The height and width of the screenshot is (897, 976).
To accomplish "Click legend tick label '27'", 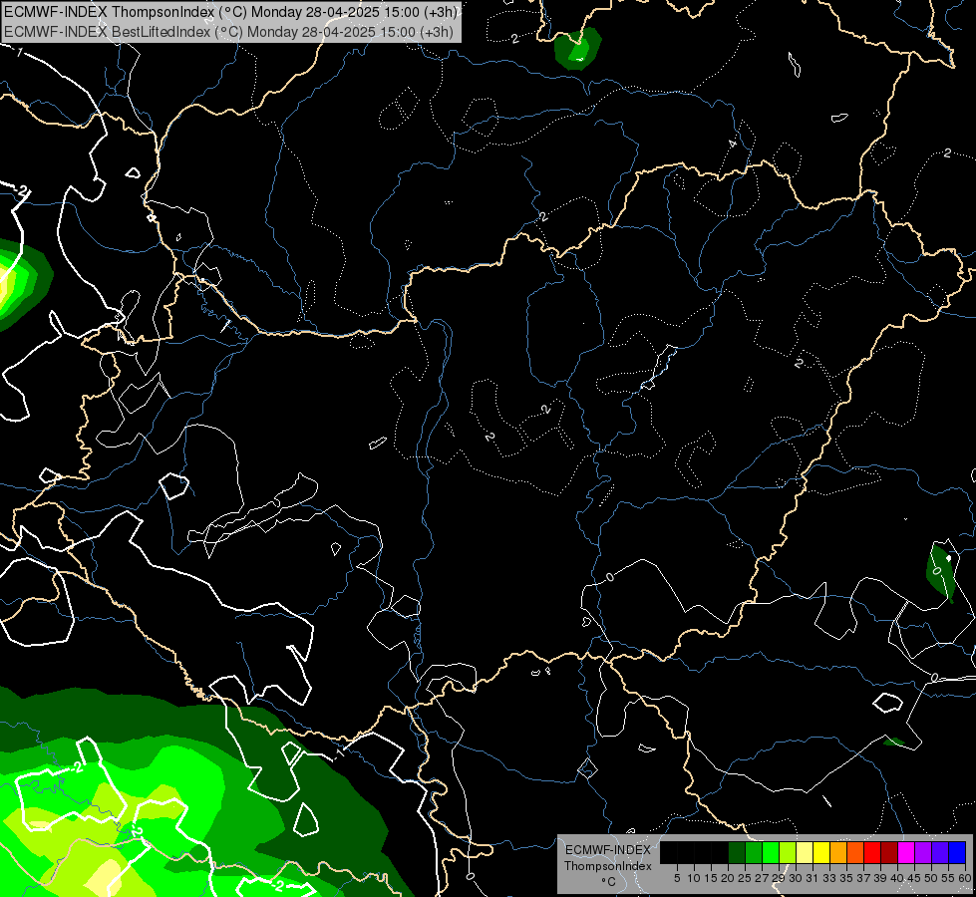I will [x=762, y=878].
